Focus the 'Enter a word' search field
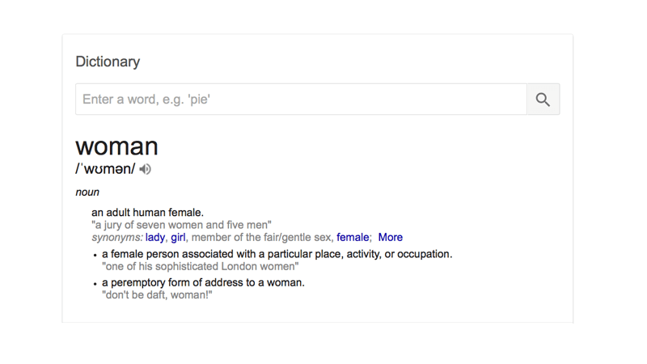The image size is (647, 364). pos(301,99)
